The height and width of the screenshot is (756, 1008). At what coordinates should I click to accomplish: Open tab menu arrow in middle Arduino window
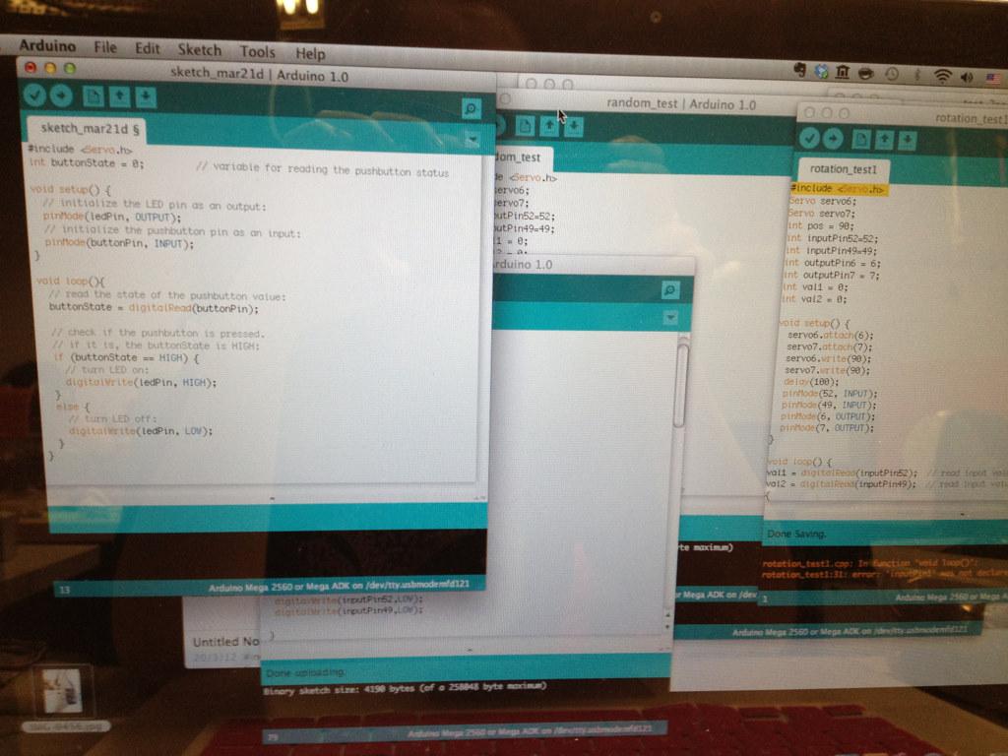[x=670, y=318]
